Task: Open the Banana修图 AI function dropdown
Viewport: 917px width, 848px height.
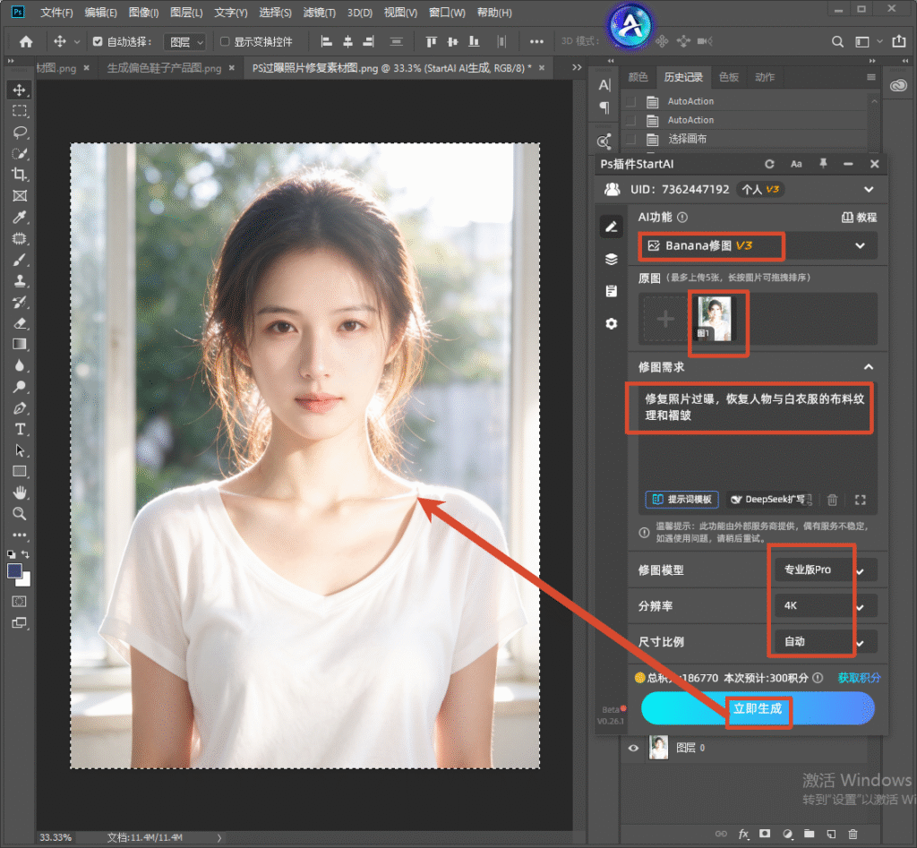Action: point(758,245)
